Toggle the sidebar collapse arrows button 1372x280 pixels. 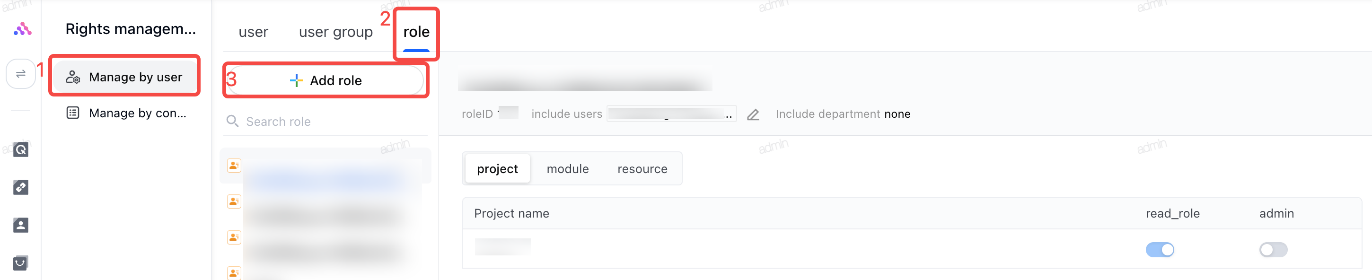point(21,74)
